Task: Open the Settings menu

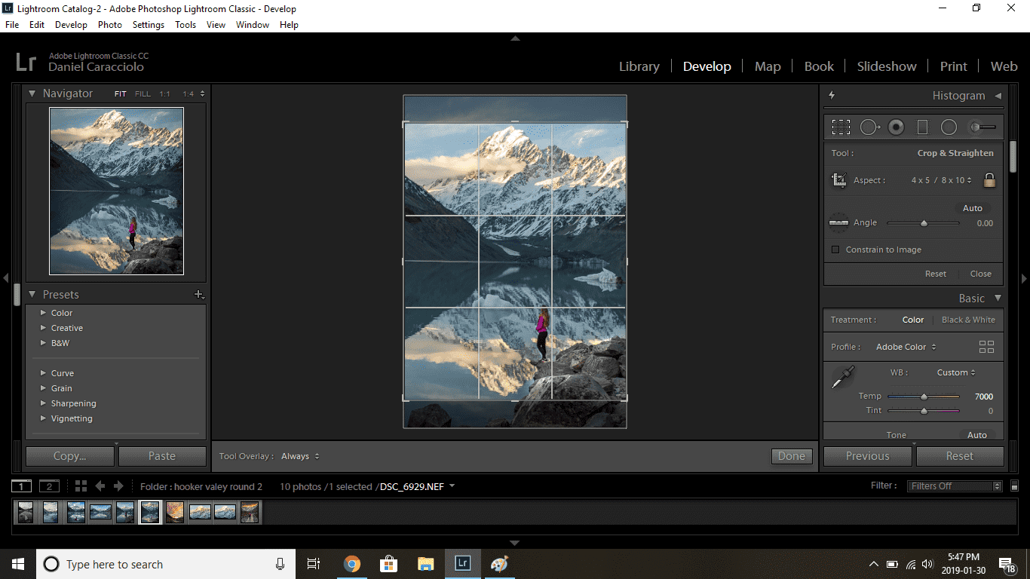Action: [148, 24]
